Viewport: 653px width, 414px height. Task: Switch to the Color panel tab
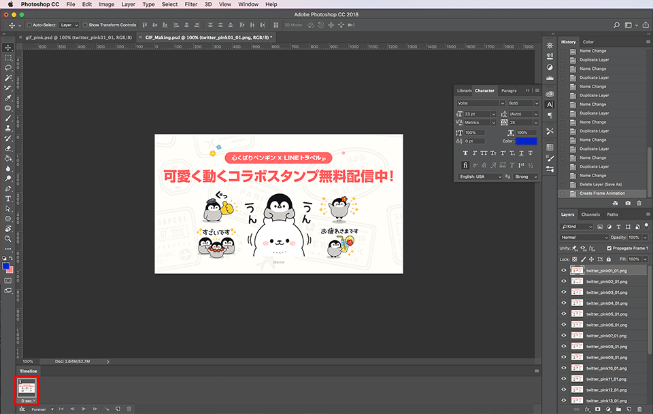click(x=588, y=41)
